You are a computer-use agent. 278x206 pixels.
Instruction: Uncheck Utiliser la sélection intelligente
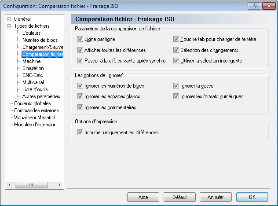(176, 61)
